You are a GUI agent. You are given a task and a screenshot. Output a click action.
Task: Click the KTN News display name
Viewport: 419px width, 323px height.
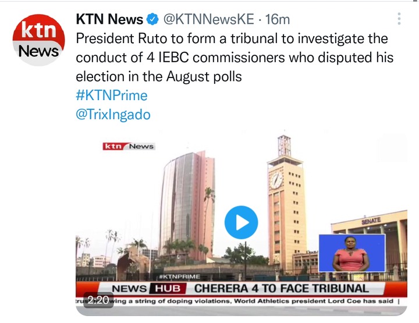click(109, 19)
